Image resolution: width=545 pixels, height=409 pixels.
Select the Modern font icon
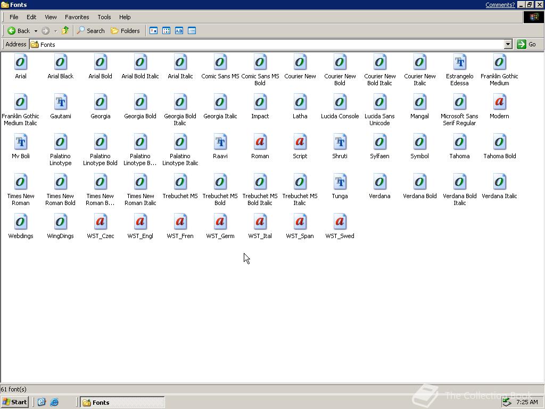click(499, 103)
